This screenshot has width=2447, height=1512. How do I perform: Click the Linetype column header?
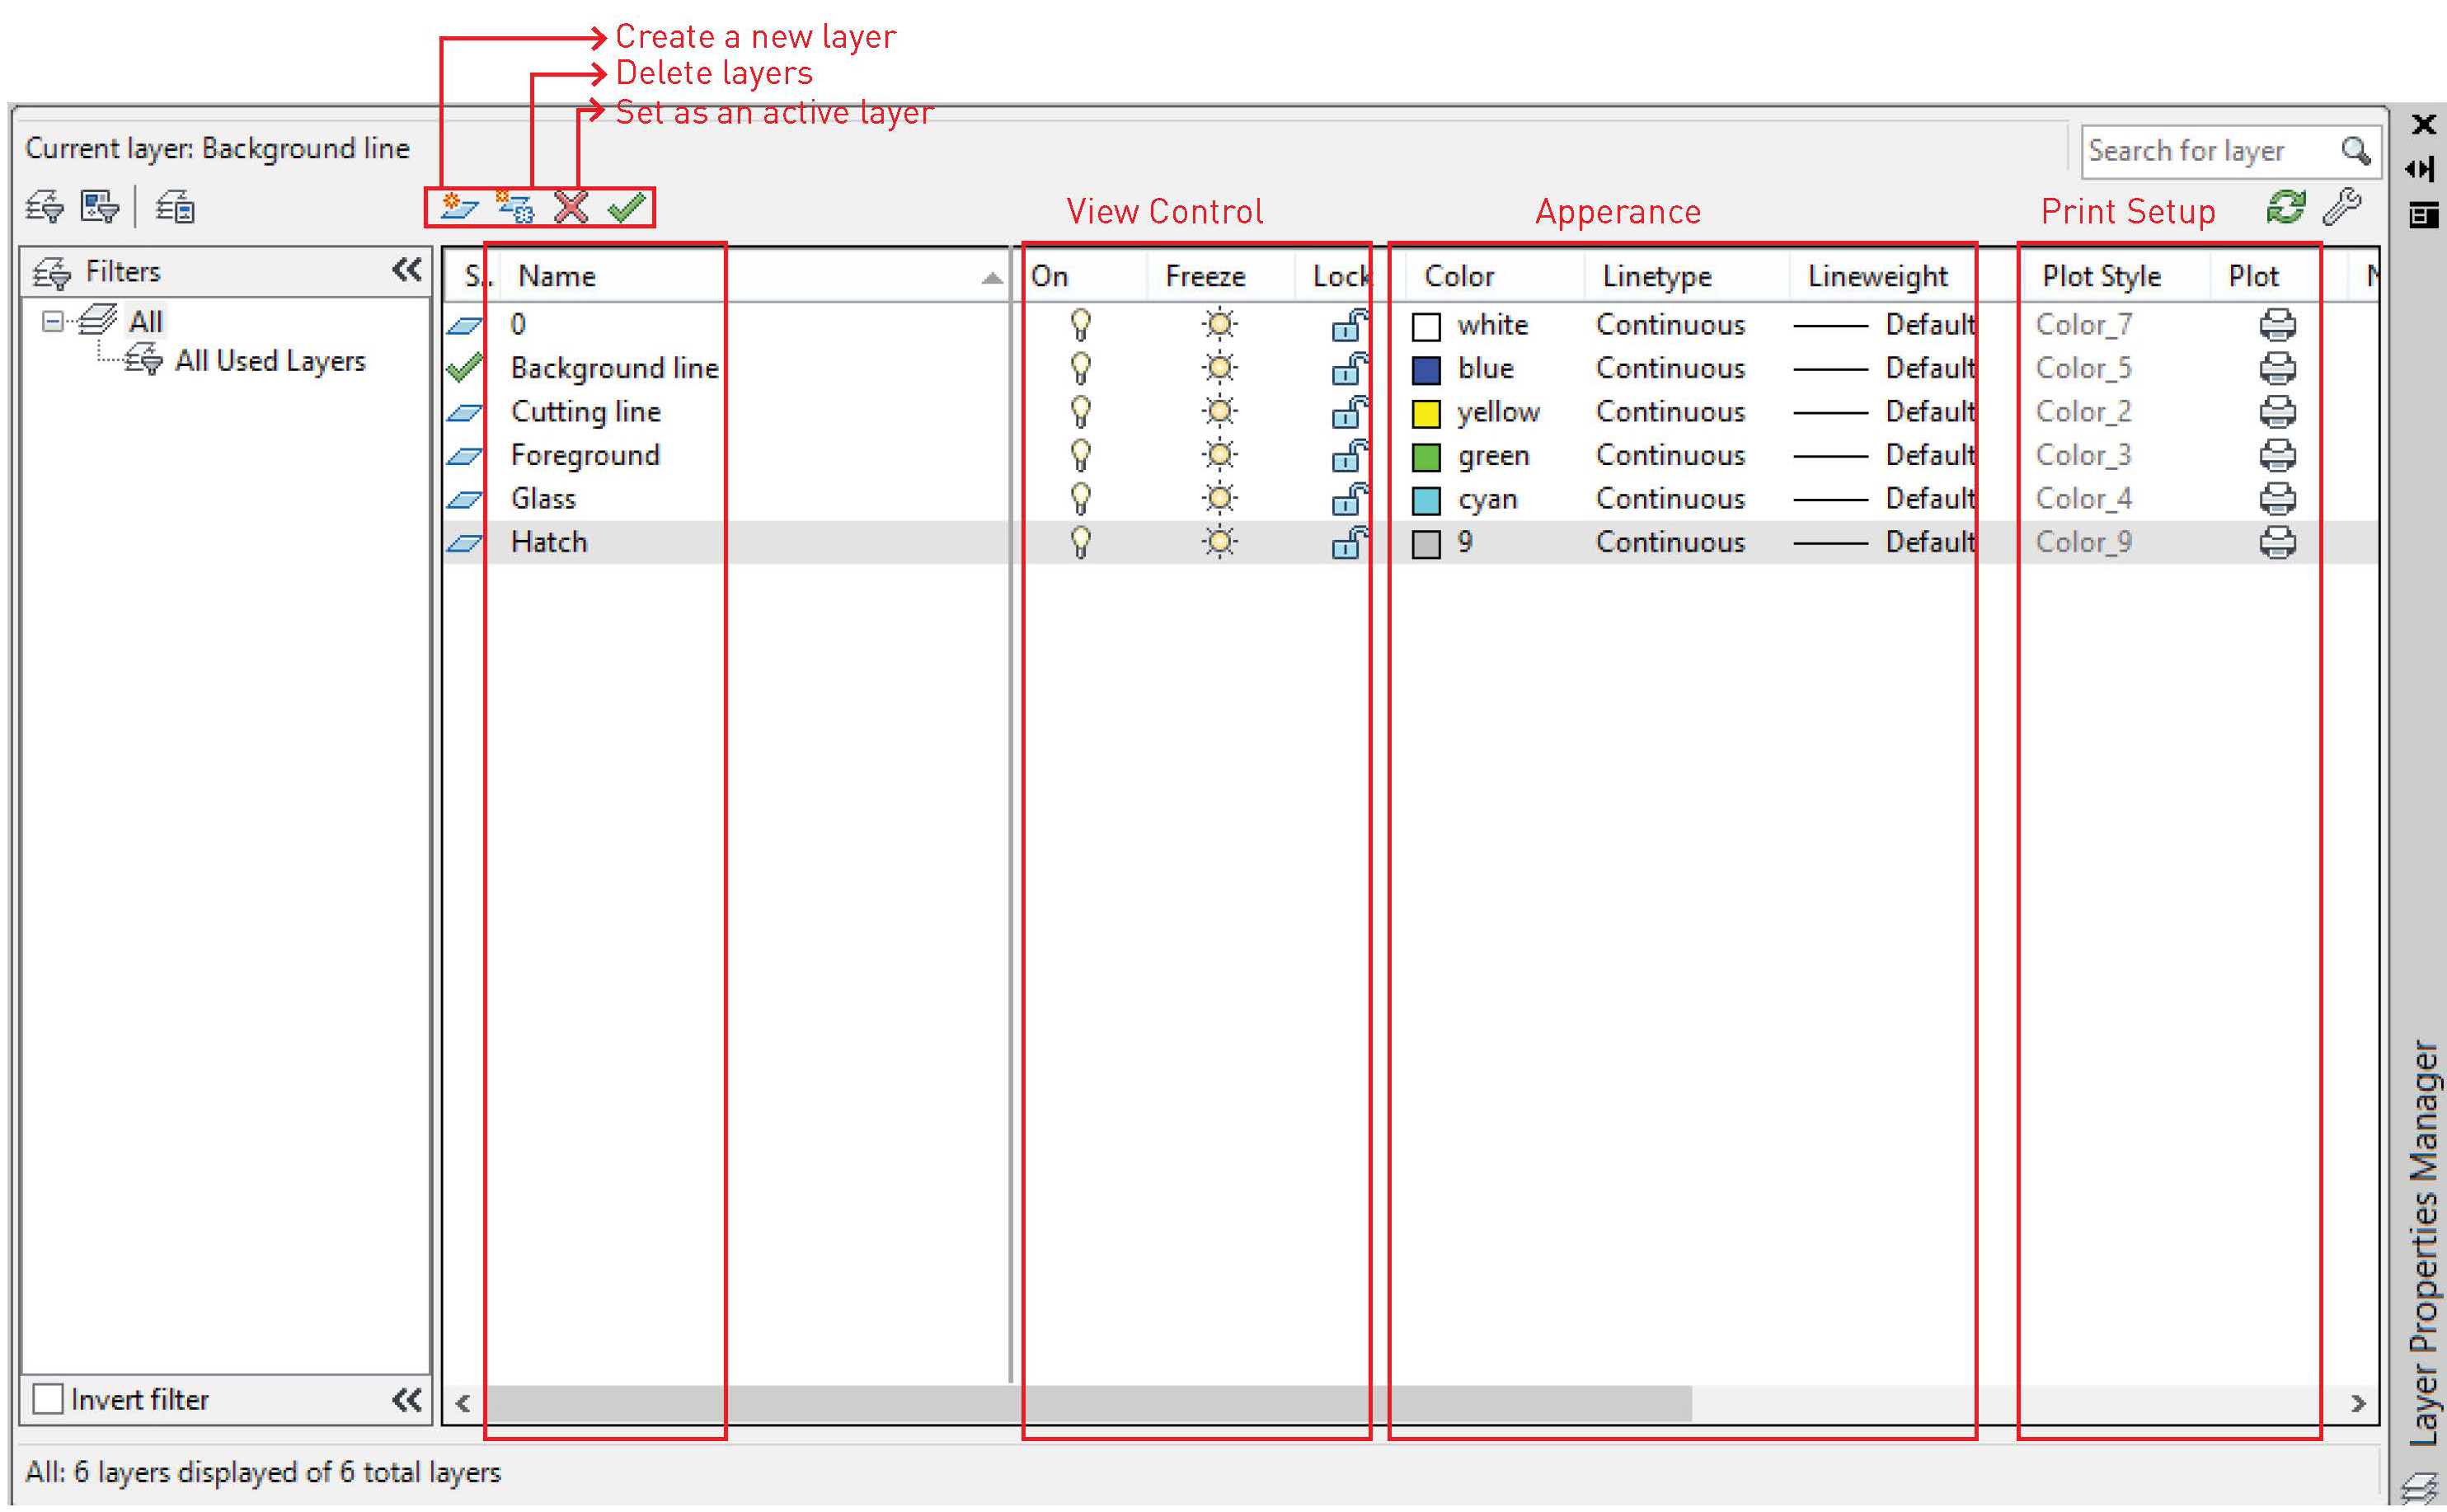click(1657, 276)
